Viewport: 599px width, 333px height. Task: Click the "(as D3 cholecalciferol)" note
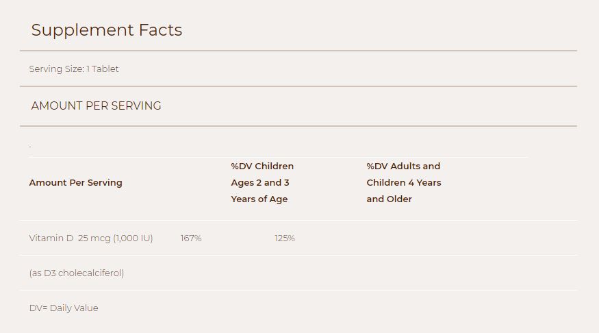pyautogui.click(x=77, y=273)
